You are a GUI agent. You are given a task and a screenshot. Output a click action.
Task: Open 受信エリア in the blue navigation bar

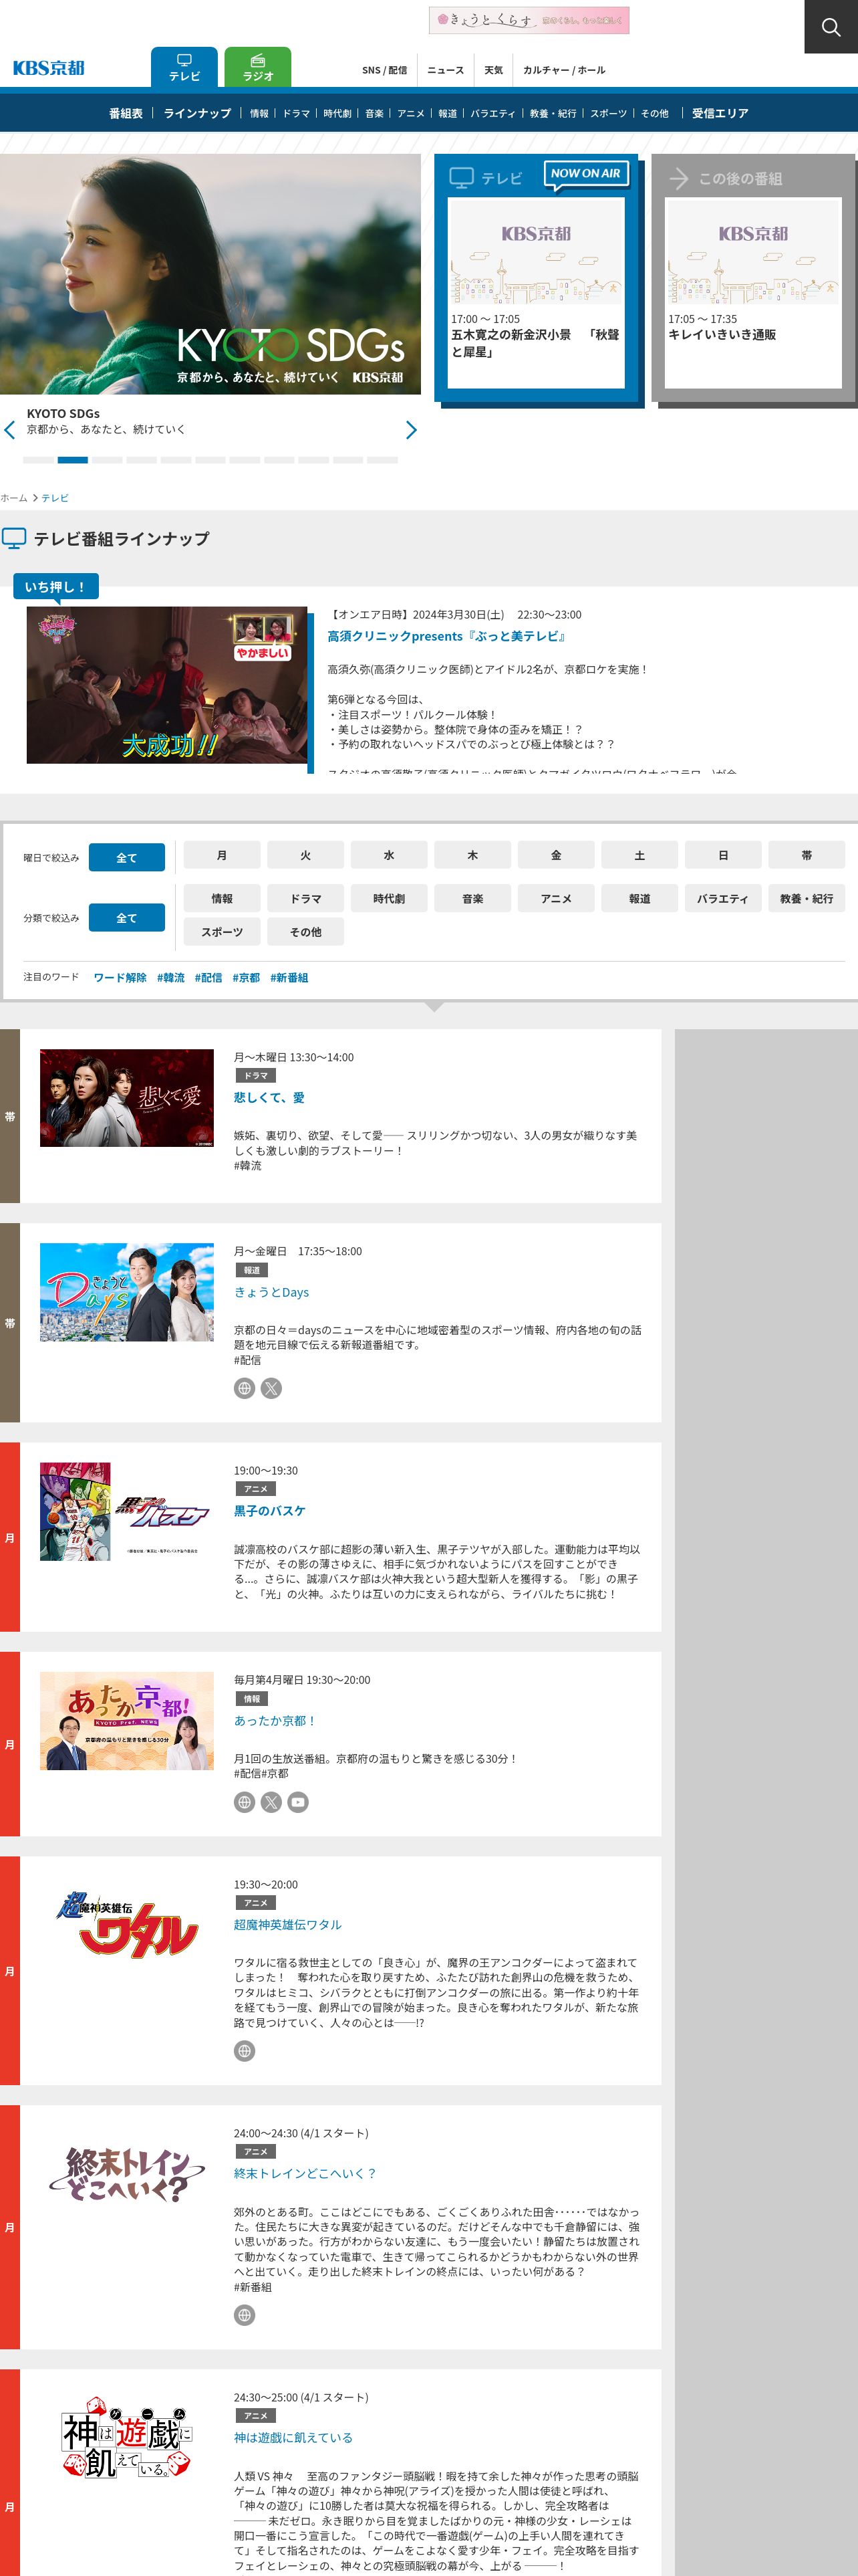pos(720,113)
